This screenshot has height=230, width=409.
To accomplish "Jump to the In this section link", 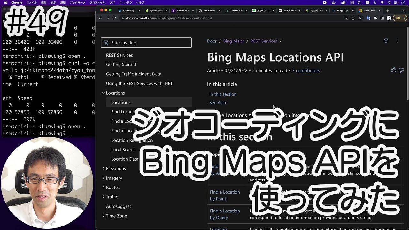I will pyautogui.click(x=223, y=94).
